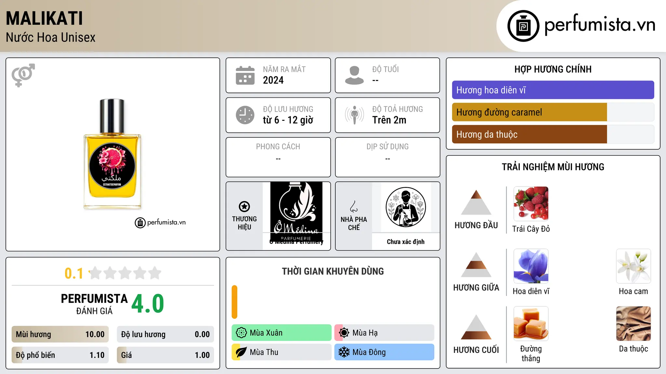Click the Hương hoa diên vĩ accord bar
Viewport: 666px width, 374px height.
pos(553,90)
